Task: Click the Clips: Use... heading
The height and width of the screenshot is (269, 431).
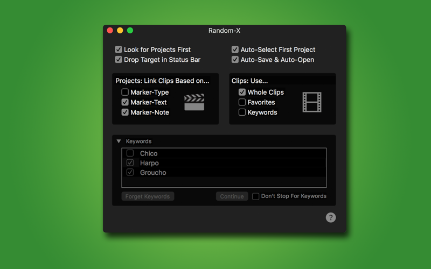Action: pos(249,81)
